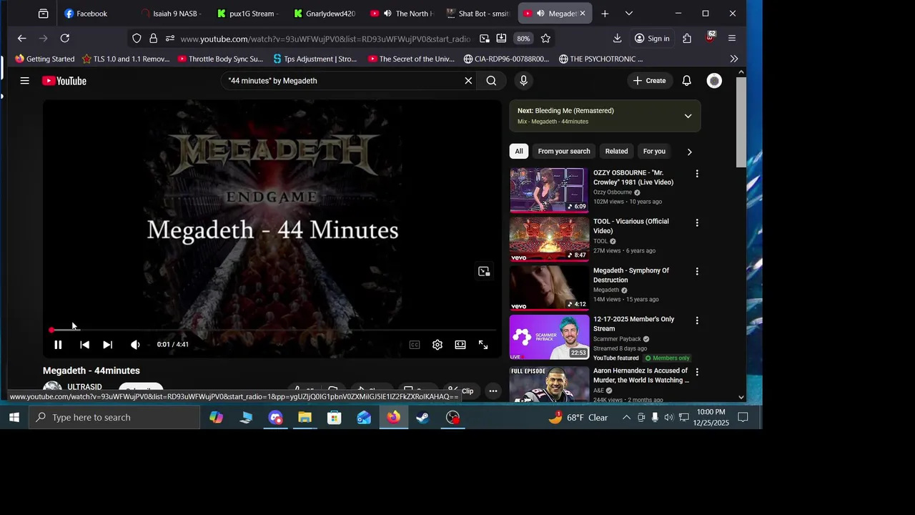Go to the YouTube home logo

click(64, 81)
